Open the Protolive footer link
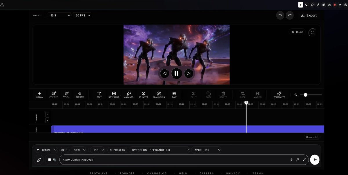 click(99, 173)
